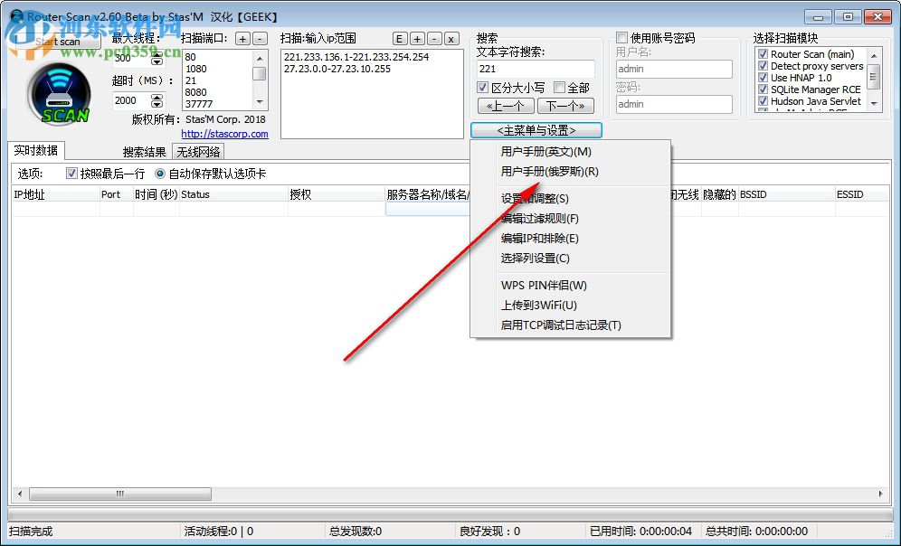Click the X icon to clear IP ranges
Screen dimensions: 901x546
(x=450, y=38)
